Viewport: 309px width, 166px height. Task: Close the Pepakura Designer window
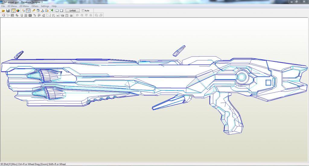[304, 2]
